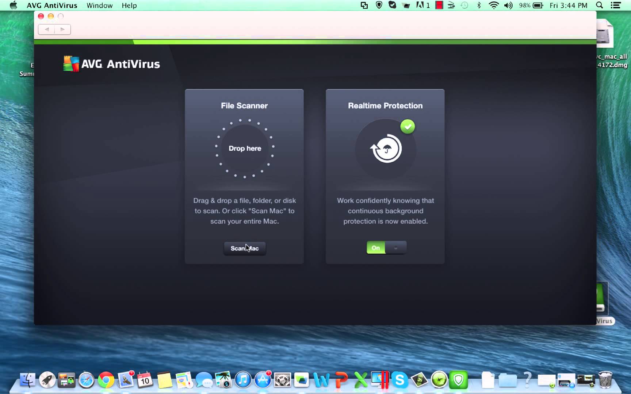Open the blue W dock application
This screenshot has height=394, width=631.
(x=321, y=380)
